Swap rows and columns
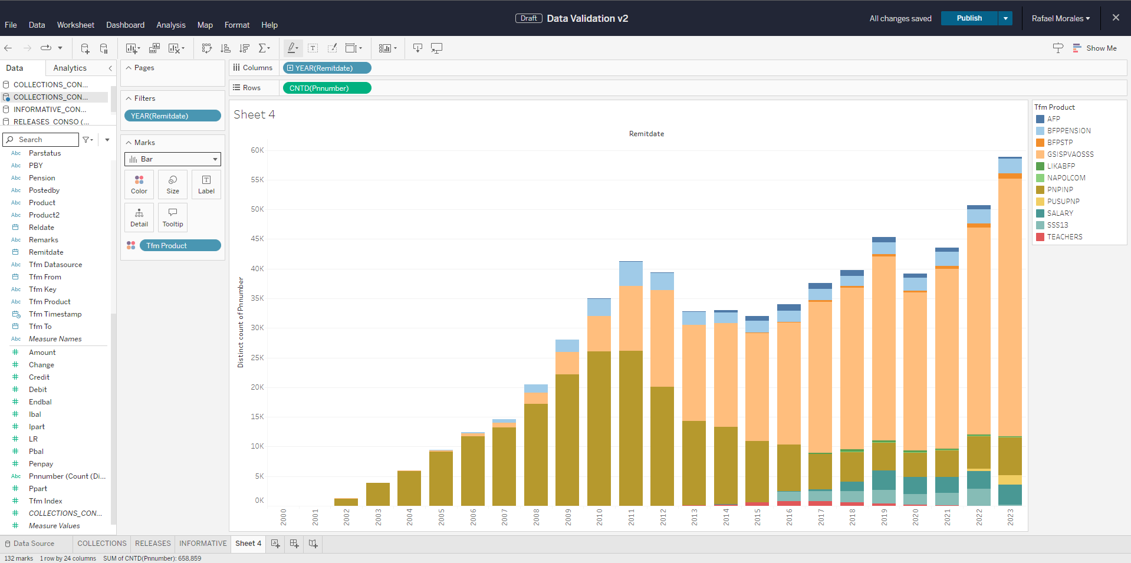The width and height of the screenshot is (1131, 563). point(207,48)
